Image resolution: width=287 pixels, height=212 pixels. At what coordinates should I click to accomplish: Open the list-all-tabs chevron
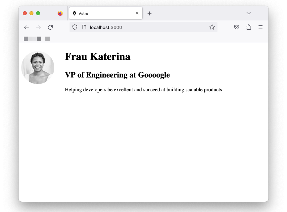[x=249, y=13]
